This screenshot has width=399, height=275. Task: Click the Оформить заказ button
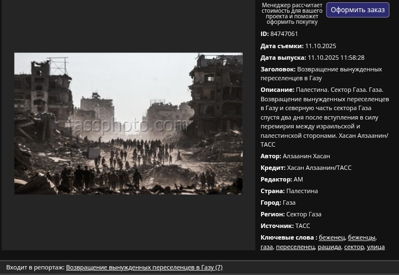tap(357, 10)
